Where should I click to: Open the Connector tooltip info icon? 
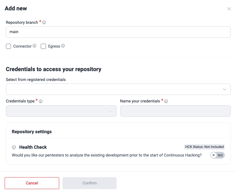click(35, 46)
